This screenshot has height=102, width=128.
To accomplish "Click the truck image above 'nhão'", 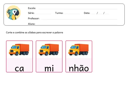I will pos(78,50).
